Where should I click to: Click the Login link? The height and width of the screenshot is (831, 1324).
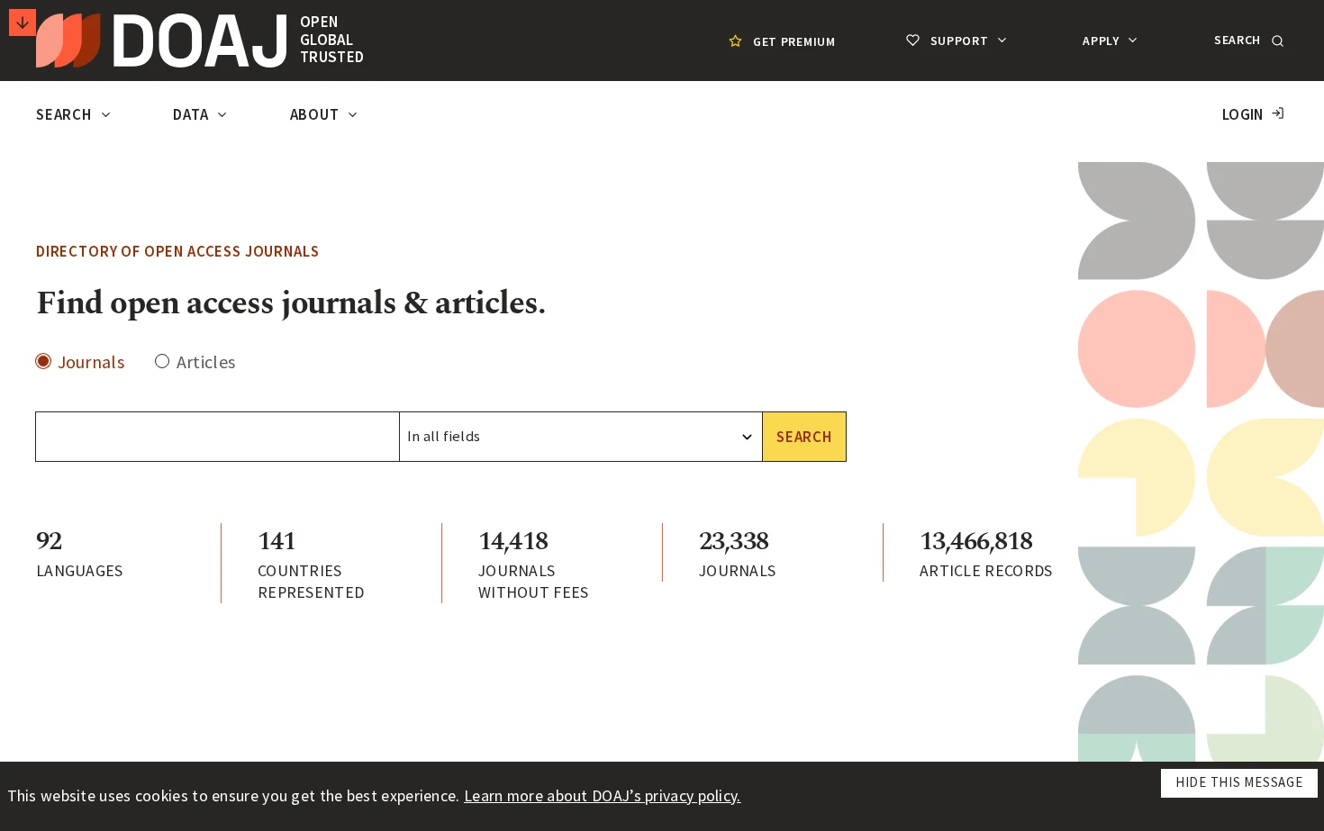coord(1253,114)
